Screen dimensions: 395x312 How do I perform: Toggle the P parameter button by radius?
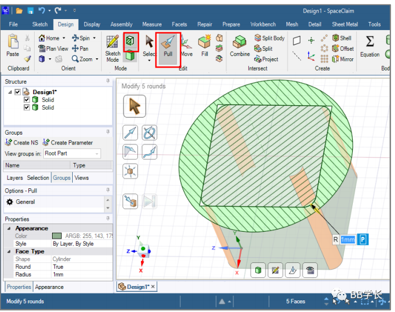coord(363,239)
